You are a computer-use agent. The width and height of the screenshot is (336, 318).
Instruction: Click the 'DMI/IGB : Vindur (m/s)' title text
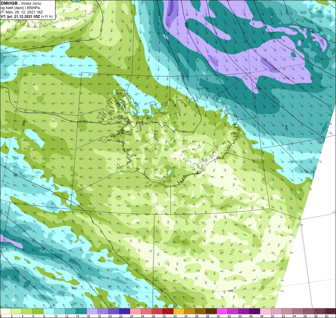click(x=21, y=3)
